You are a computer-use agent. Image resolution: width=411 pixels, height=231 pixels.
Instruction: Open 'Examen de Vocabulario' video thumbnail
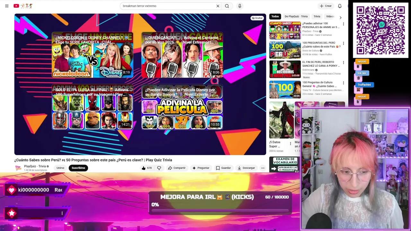tap(284, 164)
